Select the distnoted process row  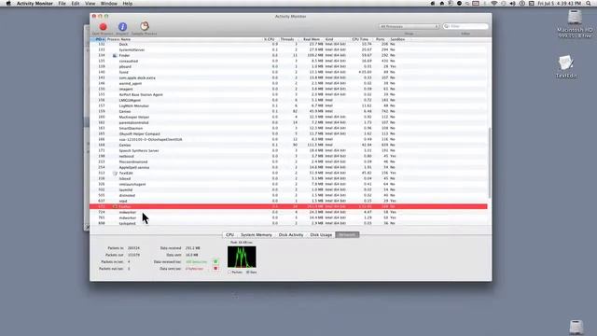point(288,195)
